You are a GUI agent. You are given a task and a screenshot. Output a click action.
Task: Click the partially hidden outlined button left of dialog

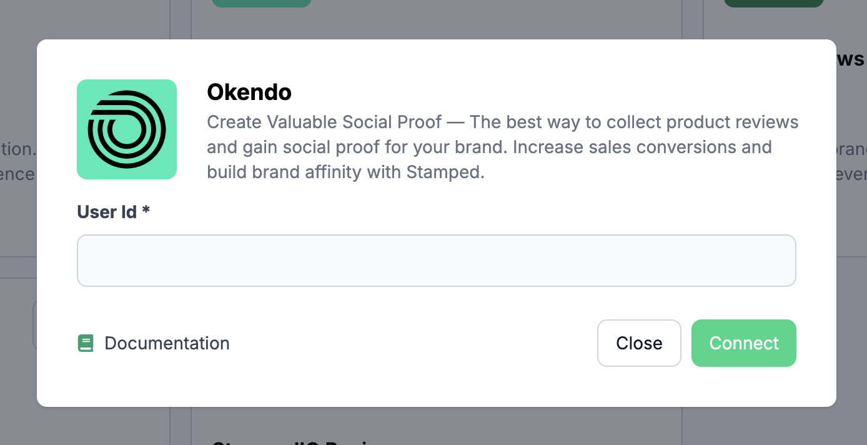(34, 325)
